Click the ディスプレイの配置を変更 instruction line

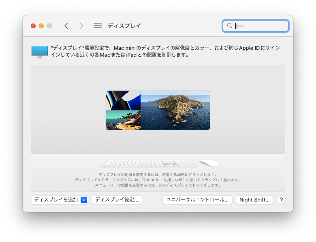158,174
